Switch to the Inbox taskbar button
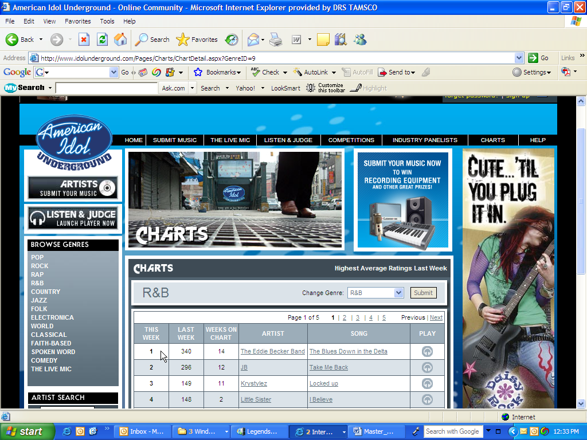Viewport: 587px width, 440px height. 142,431
